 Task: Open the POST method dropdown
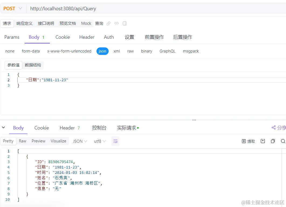tap(13, 8)
